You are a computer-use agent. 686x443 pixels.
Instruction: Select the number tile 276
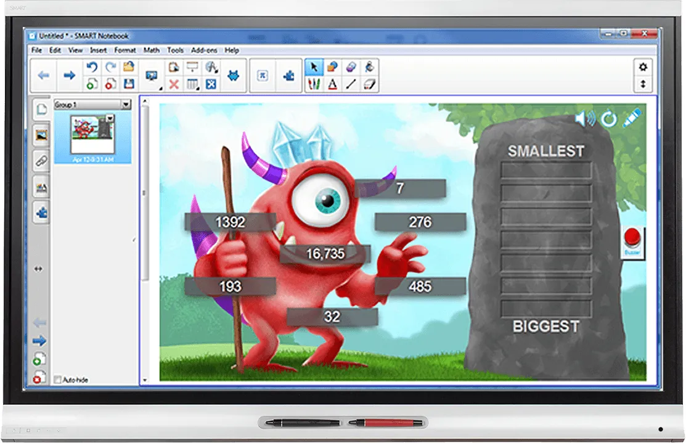click(x=420, y=222)
